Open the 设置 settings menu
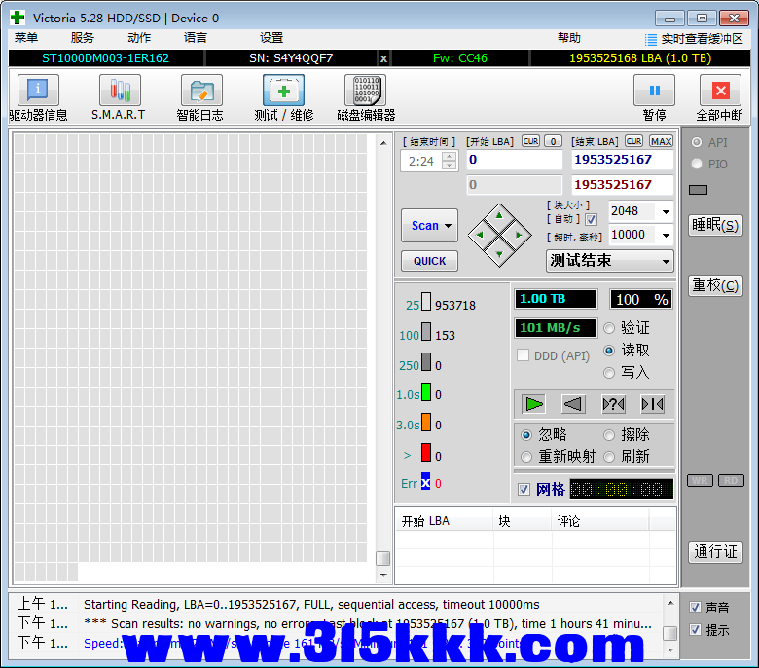This screenshot has width=759, height=668. tap(271, 38)
